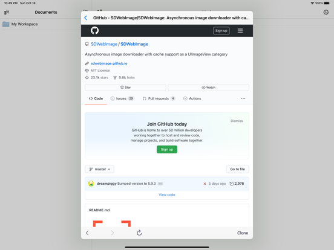Open the 2,976 commits history
Image resolution: width=334 pixels, height=250 pixels.
point(237,184)
